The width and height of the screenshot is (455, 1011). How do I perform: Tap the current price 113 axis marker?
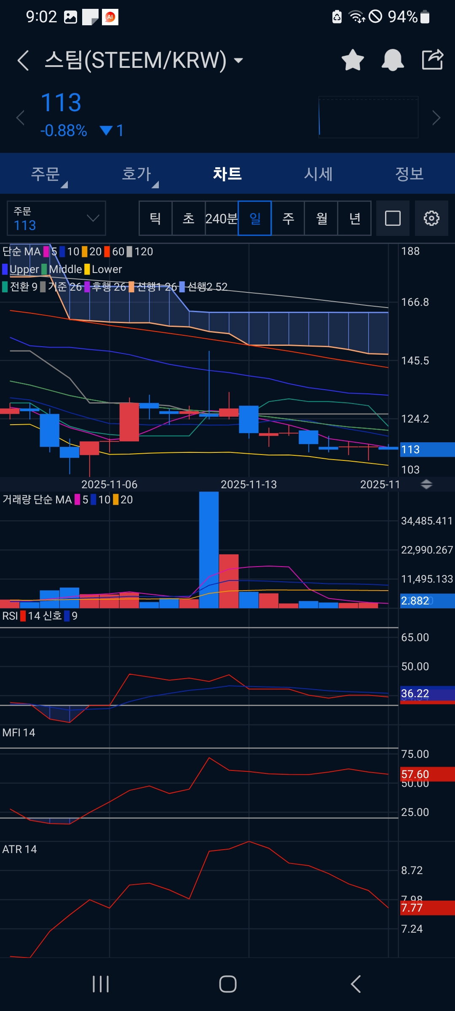[x=427, y=449]
